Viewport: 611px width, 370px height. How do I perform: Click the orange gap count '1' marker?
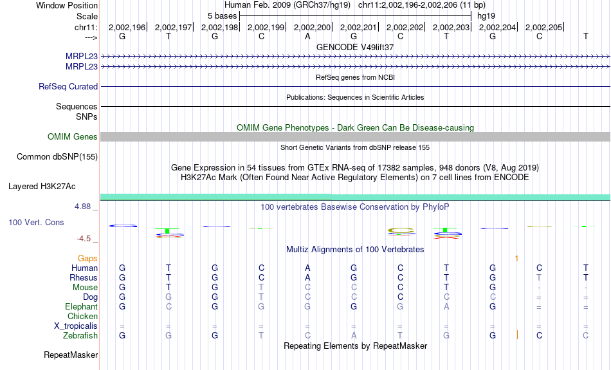point(516,259)
